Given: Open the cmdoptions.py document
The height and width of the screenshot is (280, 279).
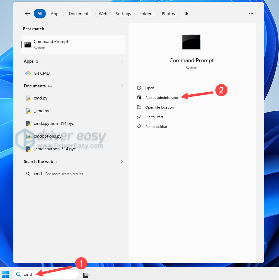Looking at the screenshot, I should click(73, 136).
